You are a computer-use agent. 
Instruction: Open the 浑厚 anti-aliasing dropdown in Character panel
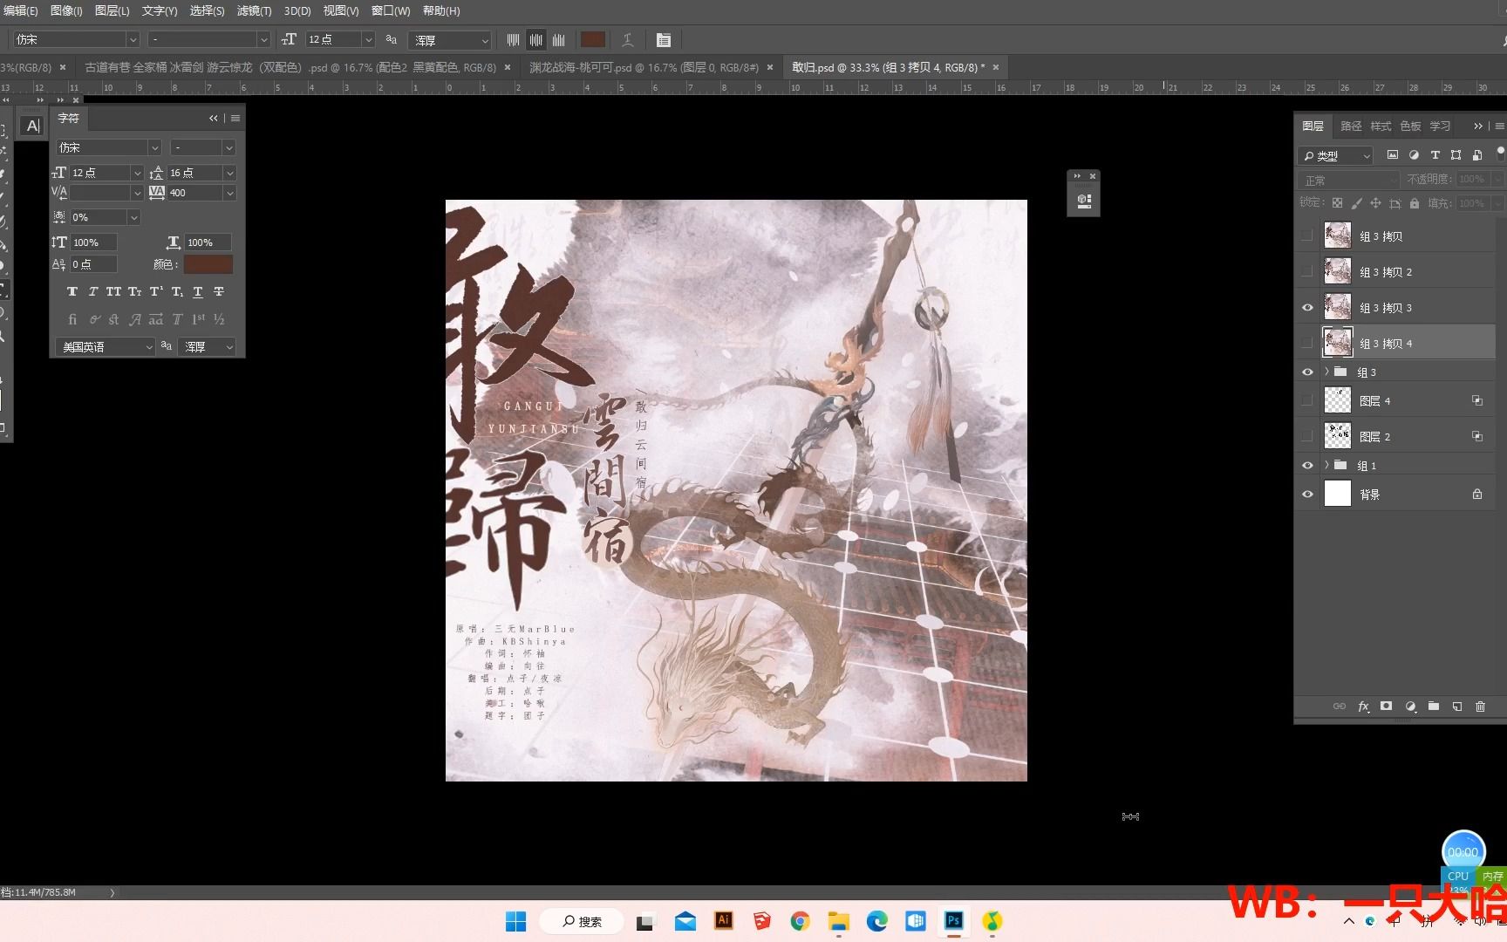[208, 347]
